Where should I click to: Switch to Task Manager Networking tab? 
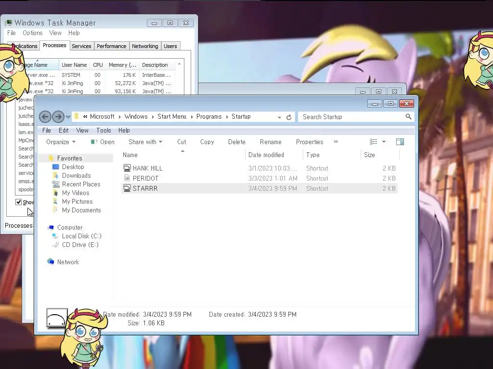145,46
